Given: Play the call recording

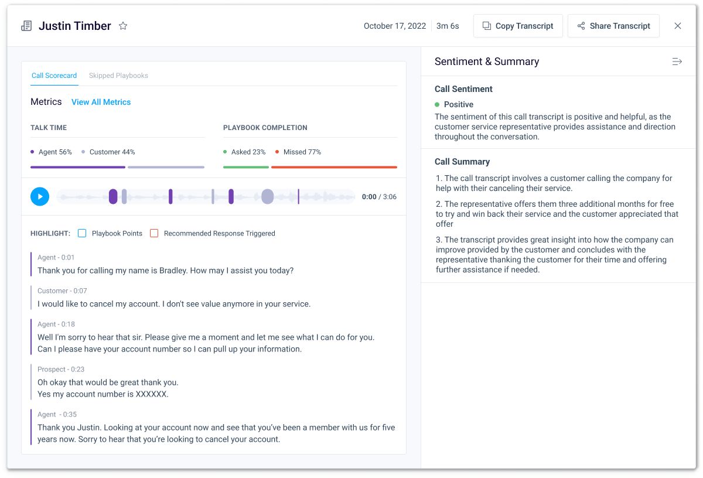Looking at the screenshot, I should pyautogui.click(x=40, y=196).
